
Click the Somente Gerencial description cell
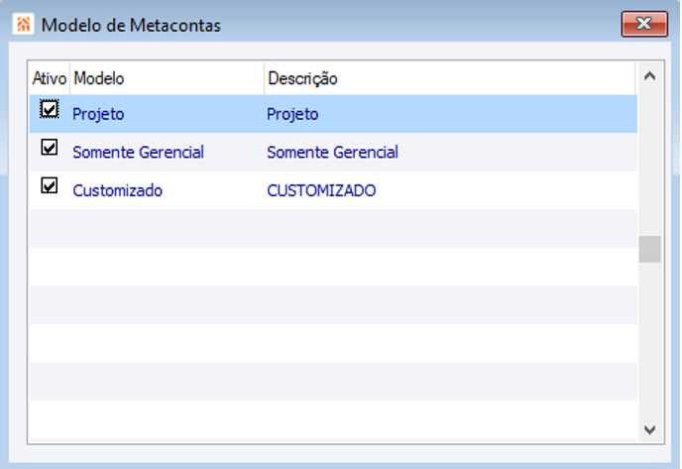click(x=332, y=153)
